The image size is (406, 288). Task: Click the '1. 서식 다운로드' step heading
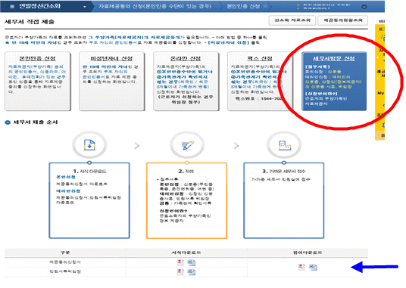89,172
